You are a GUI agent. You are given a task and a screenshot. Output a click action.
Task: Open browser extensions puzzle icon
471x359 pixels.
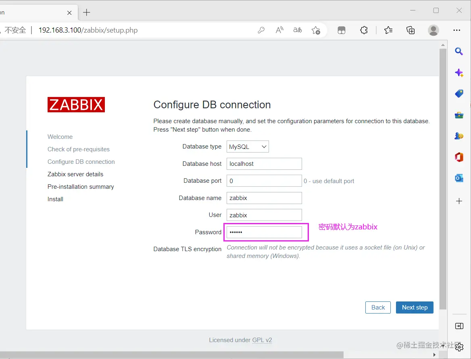[x=364, y=30]
